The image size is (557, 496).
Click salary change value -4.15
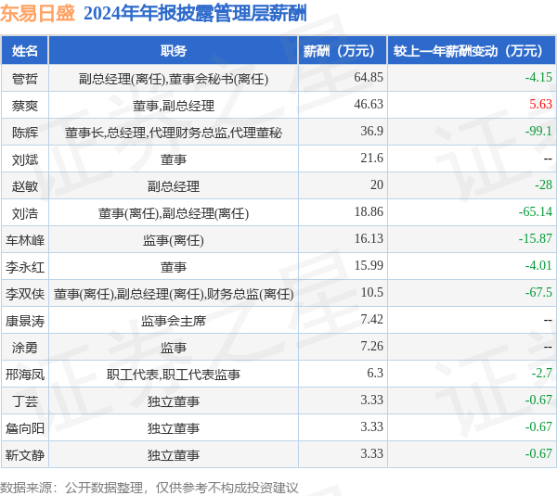pos(538,77)
